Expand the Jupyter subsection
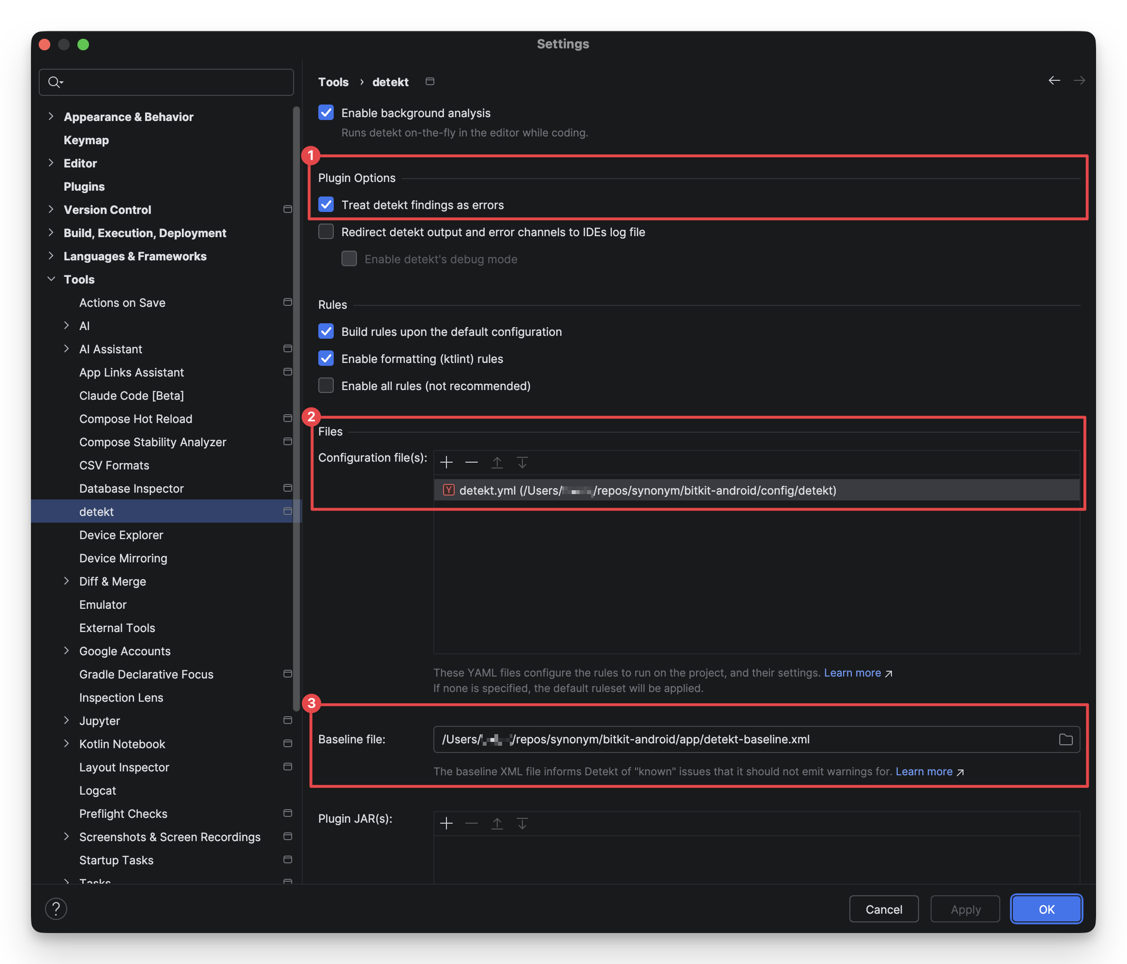Viewport: 1127px width, 964px height. [66, 720]
